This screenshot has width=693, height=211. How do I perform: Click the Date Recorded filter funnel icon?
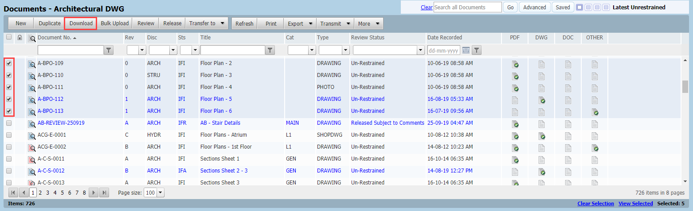tap(476, 50)
